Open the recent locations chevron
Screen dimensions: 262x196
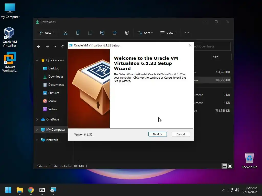(x=55, y=46)
